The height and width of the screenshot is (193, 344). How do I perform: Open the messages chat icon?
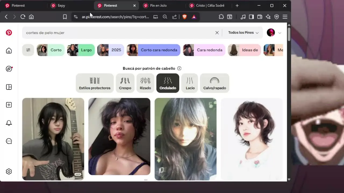pyautogui.click(x=9, y=141)
